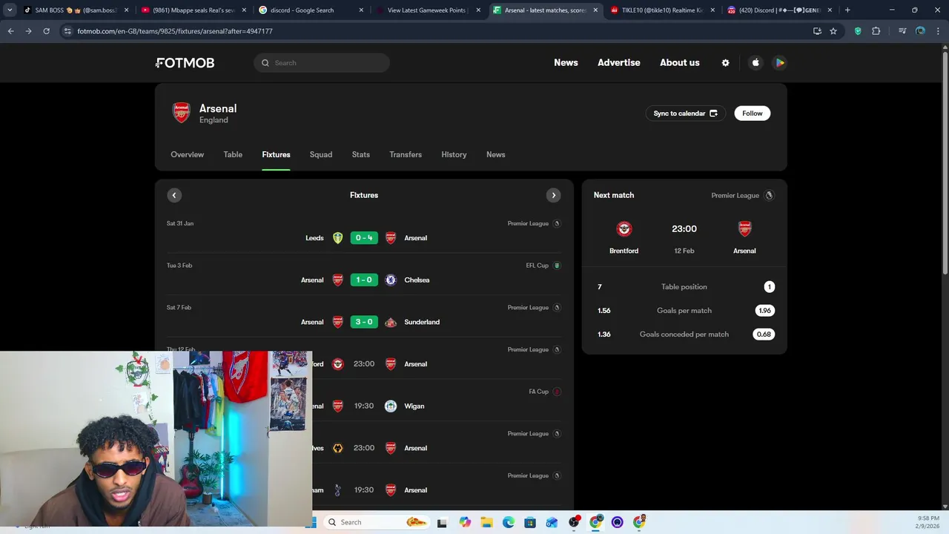Open the settings gear icon in FotMob header
Screen dimensions: 949x534
[725, 63]
